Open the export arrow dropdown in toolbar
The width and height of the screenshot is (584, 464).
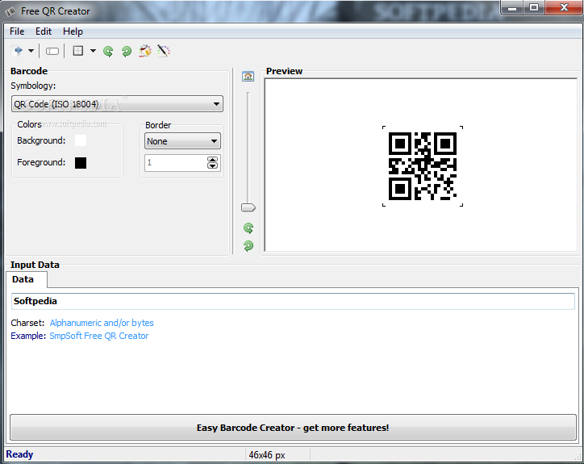31,51
